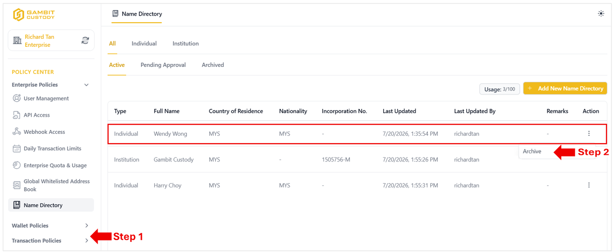
Task: Select the Archived tab
Action: click(x=213, y=65)
